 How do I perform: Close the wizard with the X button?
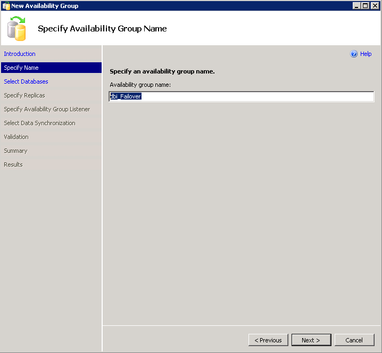click(x=375, y=6)
